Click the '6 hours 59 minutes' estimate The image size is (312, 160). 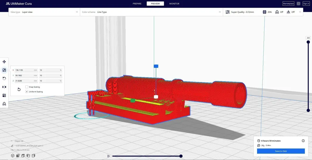tap(271, 141)
